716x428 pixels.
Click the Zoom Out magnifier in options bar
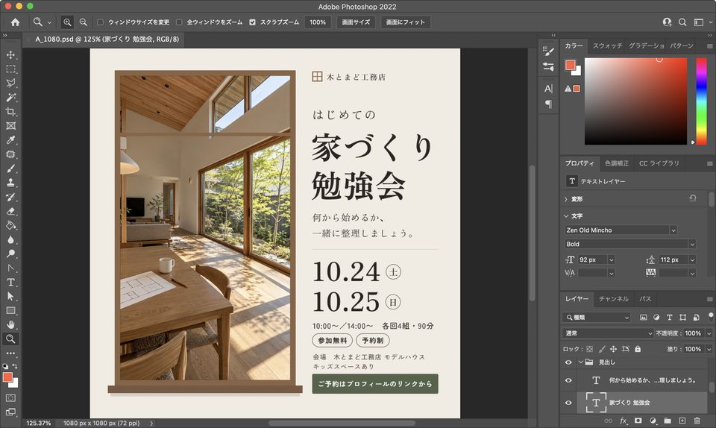pyautogui.click(x=83, y=22)
